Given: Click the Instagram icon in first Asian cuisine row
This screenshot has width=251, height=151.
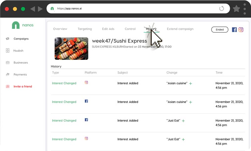Looking at the screenshot, I should coord(86,82).
